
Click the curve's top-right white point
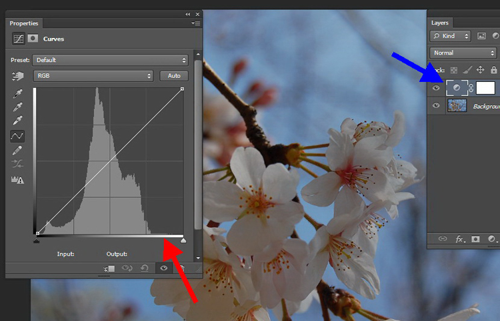click(182, 89)
